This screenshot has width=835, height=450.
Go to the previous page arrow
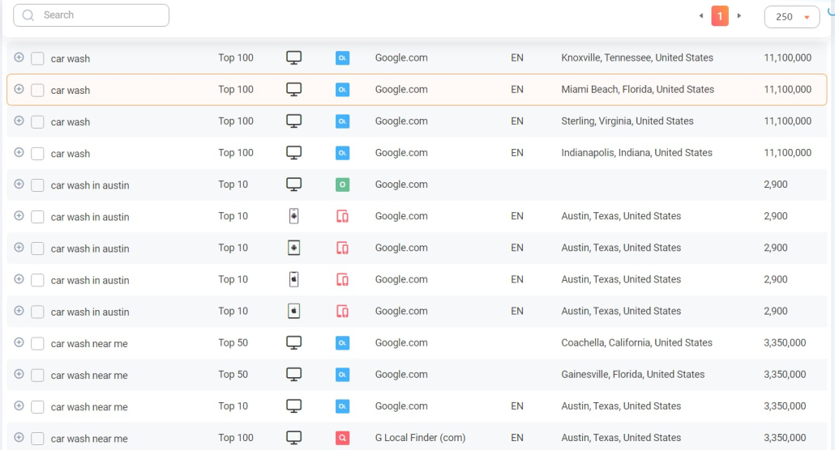pos(700,16)
